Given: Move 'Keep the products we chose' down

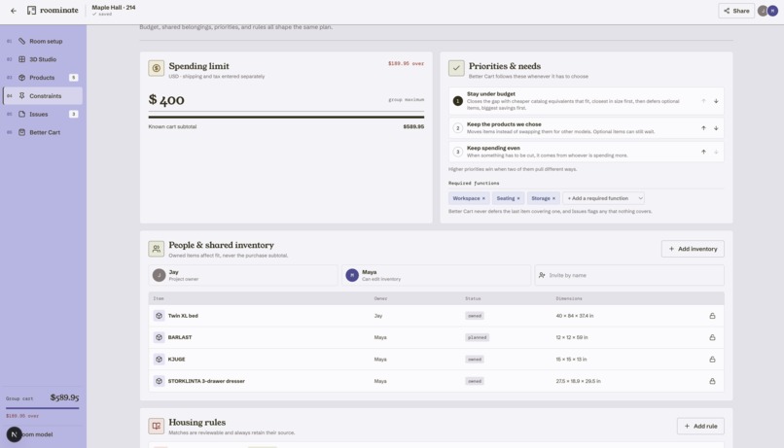Looking at the screenshot, I should tap(716, 128).
